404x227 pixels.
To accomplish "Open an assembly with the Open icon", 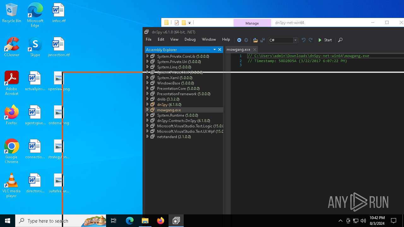I will pyautogui.click(x=255, y=40).
